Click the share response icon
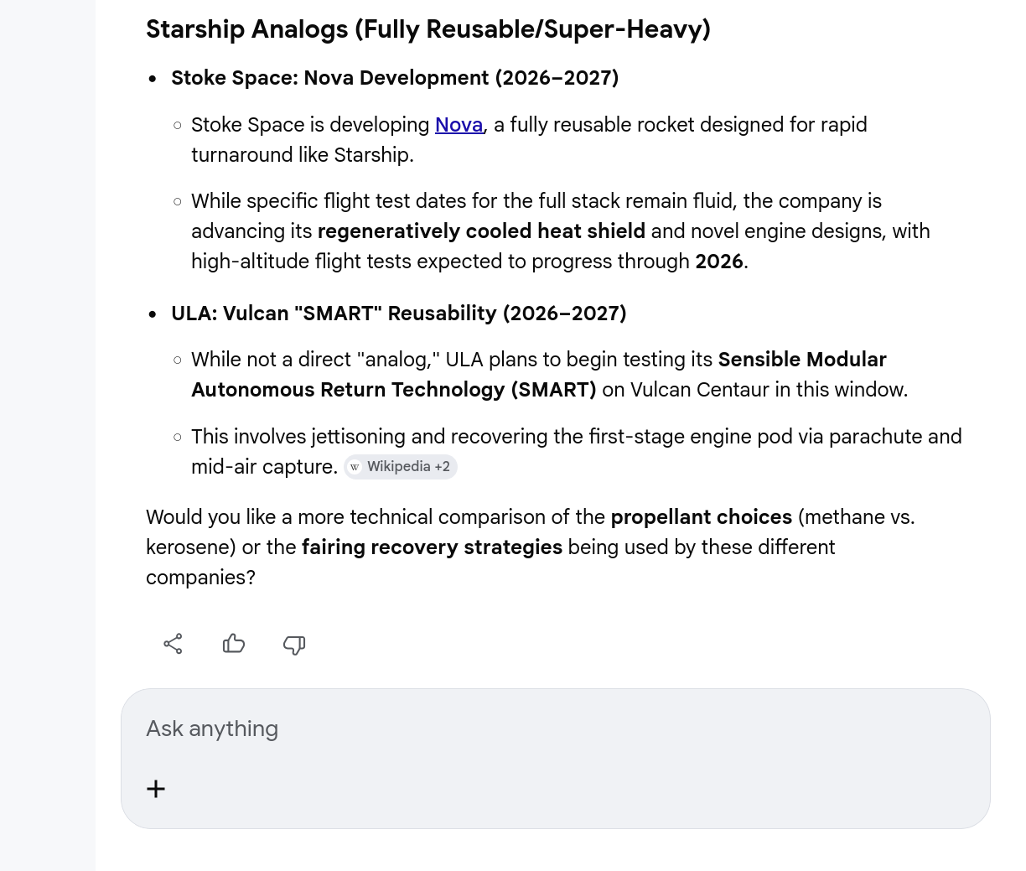The image size is (1026, 871). tap(173, 644)
